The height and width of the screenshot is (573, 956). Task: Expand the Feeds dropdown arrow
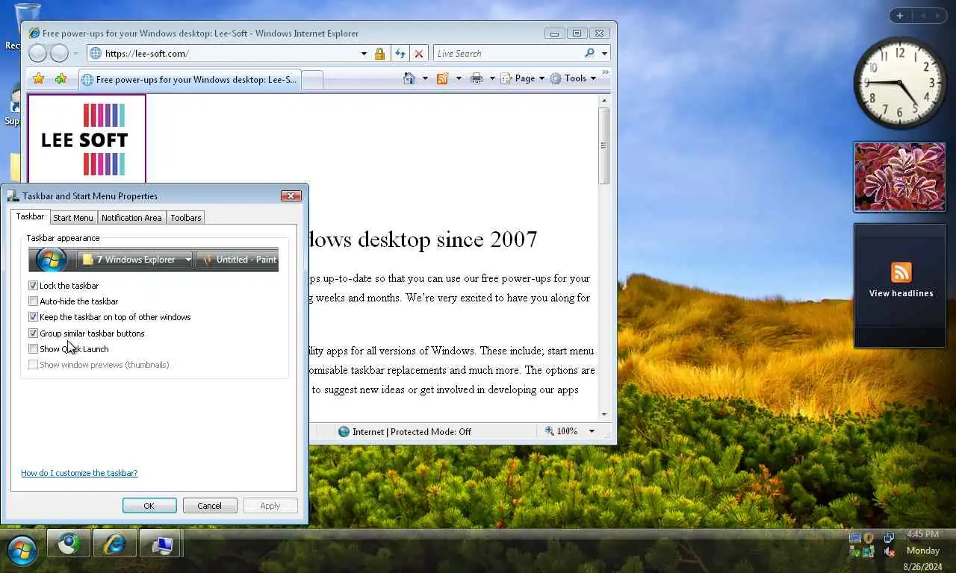(x=459, y=78)
